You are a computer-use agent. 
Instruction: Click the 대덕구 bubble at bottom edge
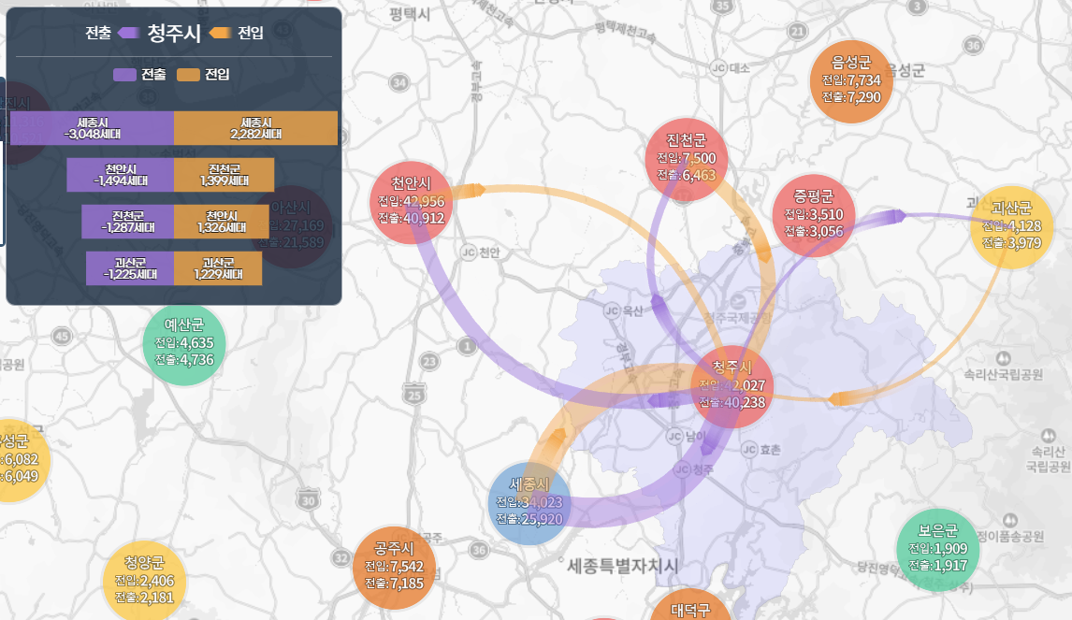click(x=690, y=606)
